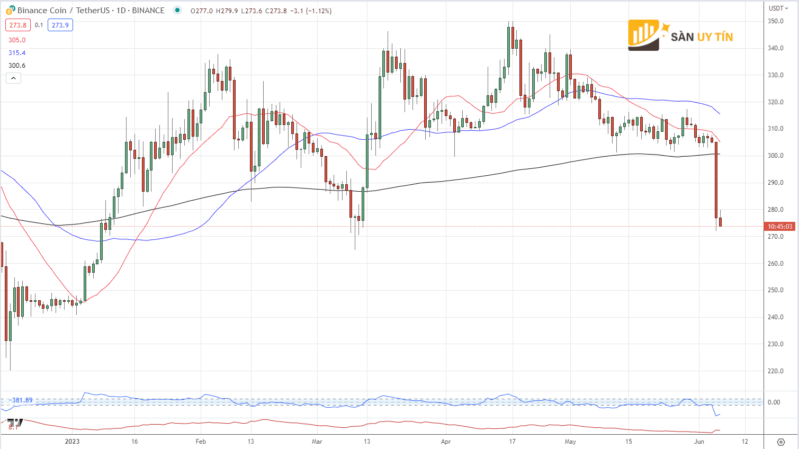
Task: Click the 0.00 indicator scale label
Action: point(774,402)
